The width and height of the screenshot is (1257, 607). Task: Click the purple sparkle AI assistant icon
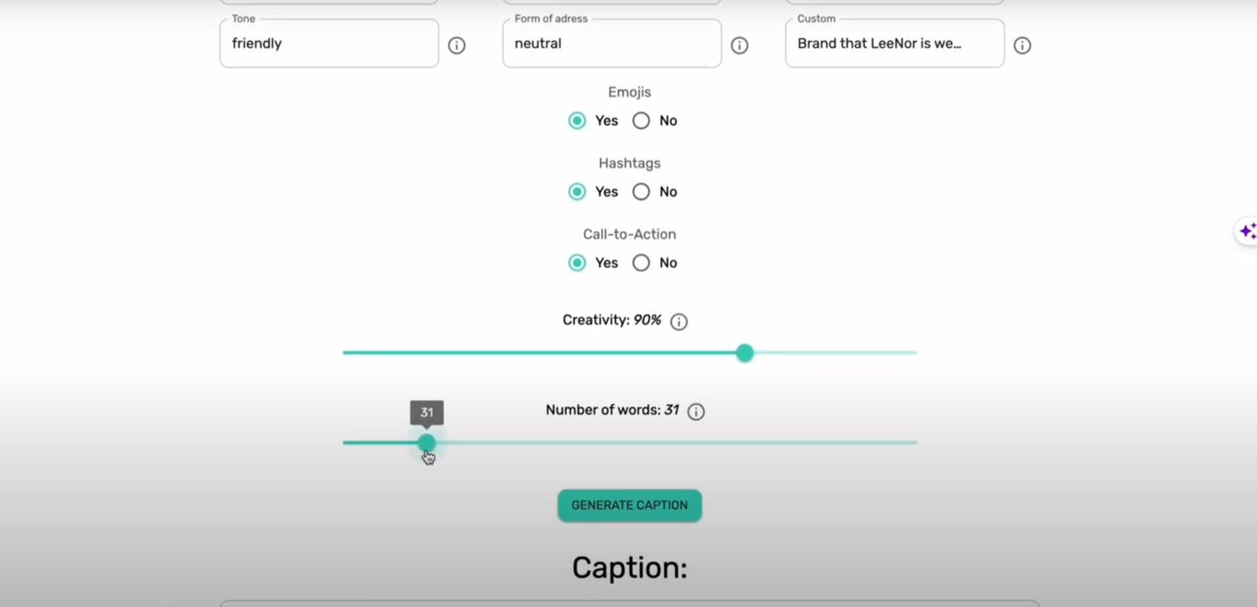tap(1247, 231)
